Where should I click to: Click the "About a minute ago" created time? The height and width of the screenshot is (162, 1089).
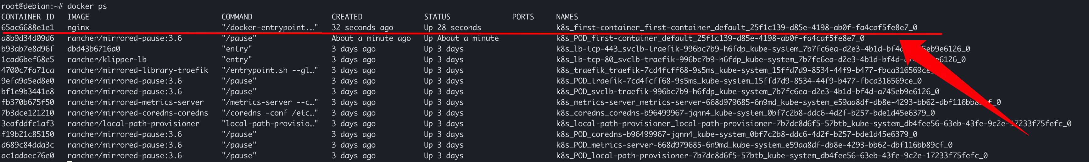click(x=371, y=38)
